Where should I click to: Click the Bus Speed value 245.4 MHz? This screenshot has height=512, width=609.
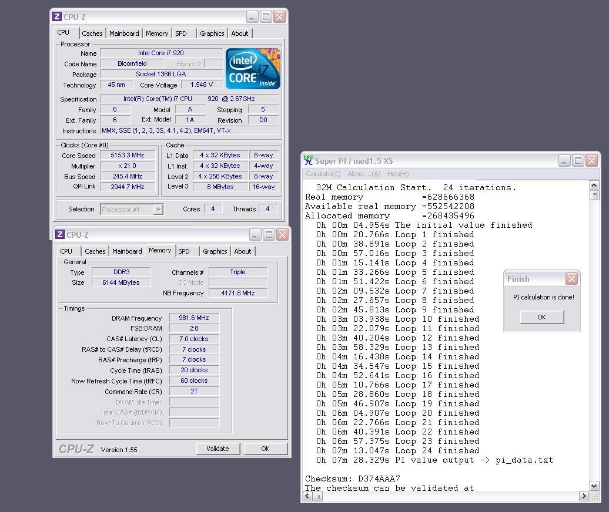pyautogui.click(x=128, y=177)
